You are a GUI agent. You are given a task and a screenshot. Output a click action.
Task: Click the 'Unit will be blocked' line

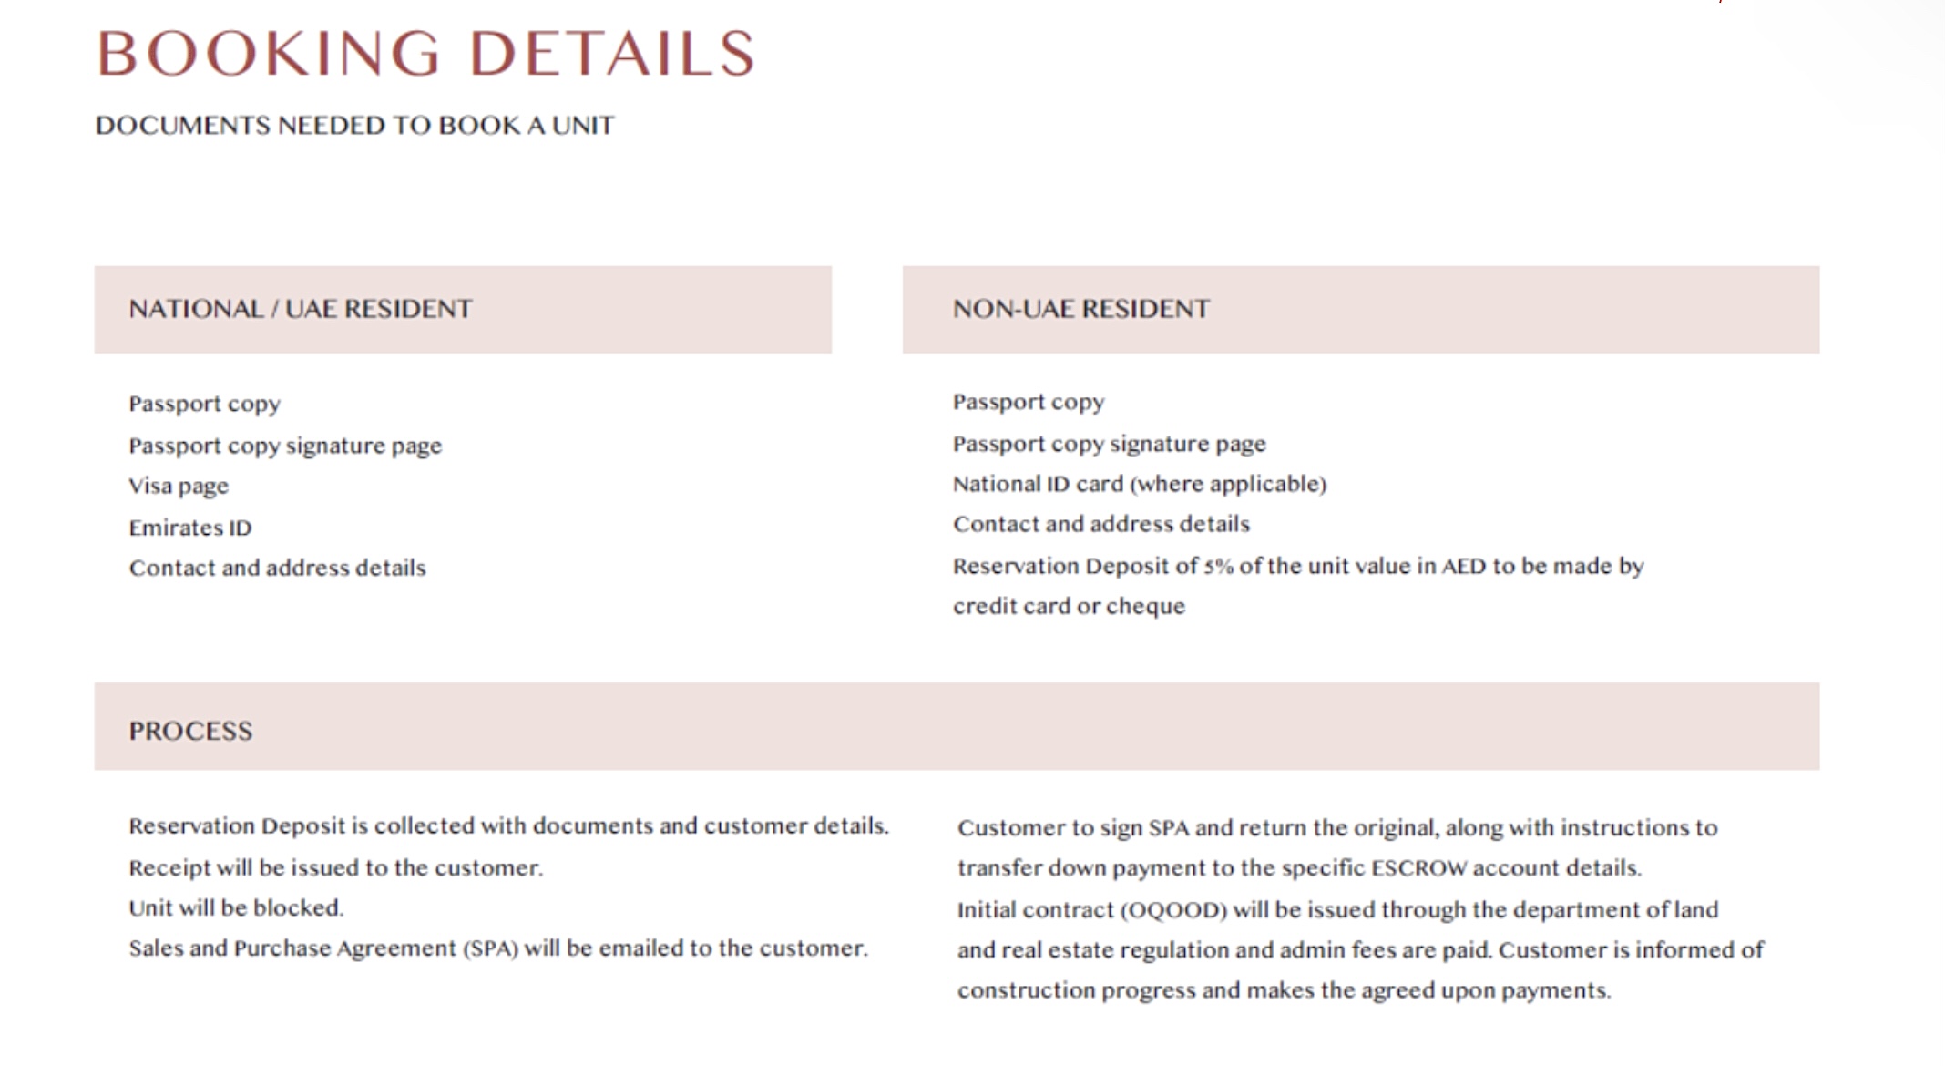coord(236,907)
